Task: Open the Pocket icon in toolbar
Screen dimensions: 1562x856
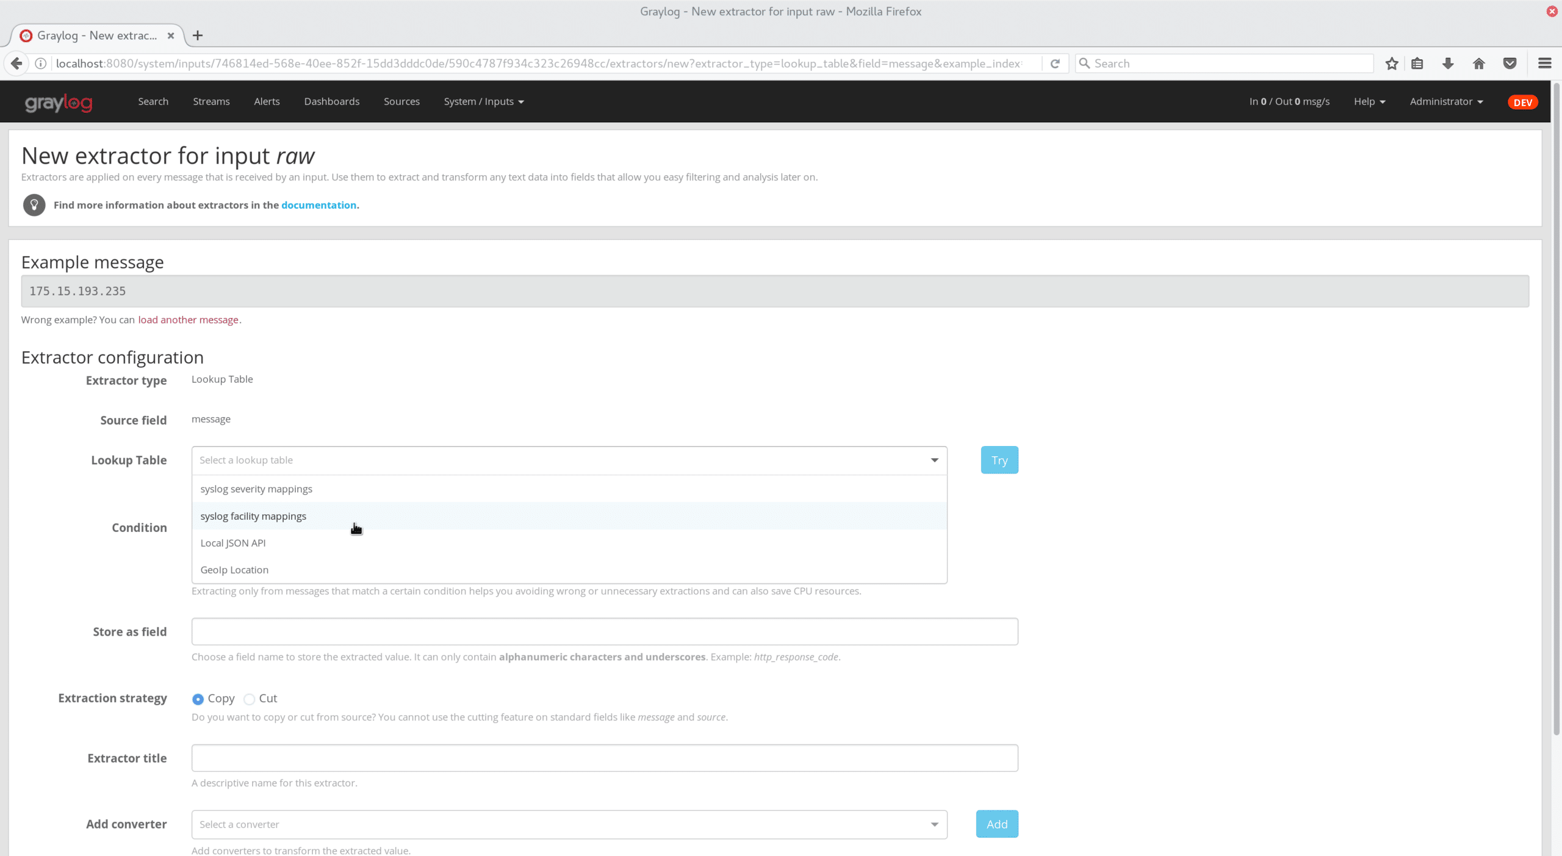Action: (x=1510, y=63)
